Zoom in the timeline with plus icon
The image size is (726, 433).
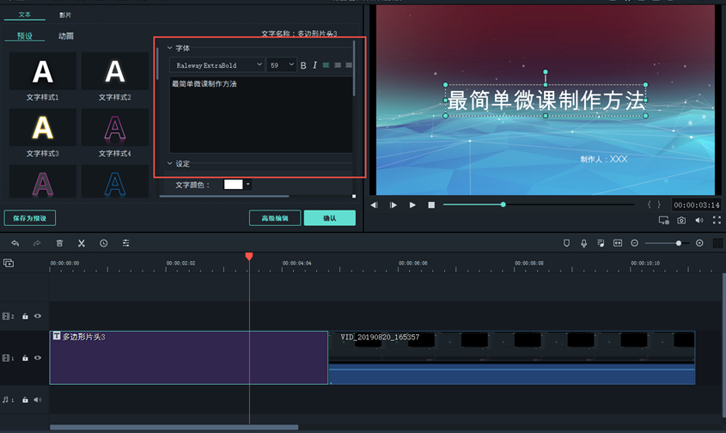[699, 243]
